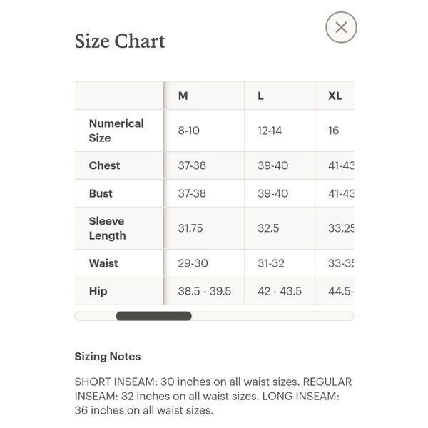Click the Hip row label
Screen dimensions: 428x428
point(98,291)
